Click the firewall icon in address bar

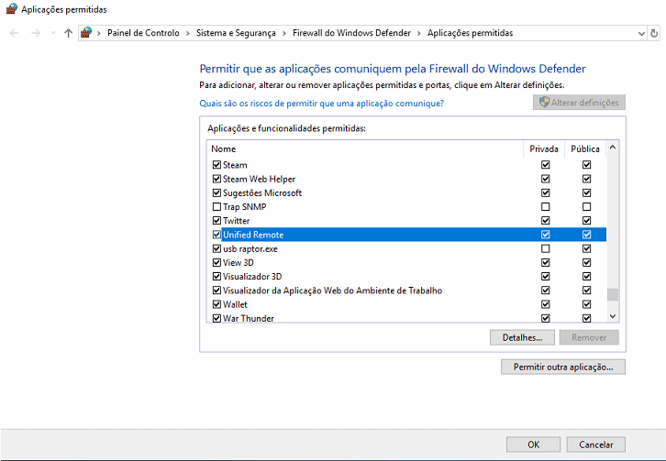[86, 33]
